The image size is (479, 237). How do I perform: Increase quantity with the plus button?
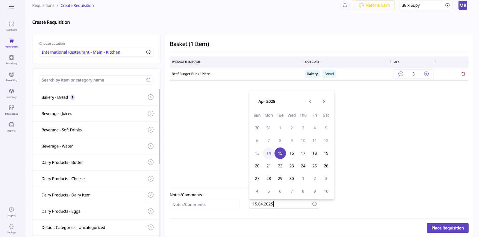426,74
